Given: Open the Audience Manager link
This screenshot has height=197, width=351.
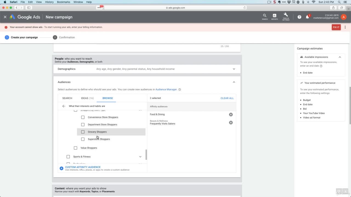Looking at the screenshot, I should (166, 89).
